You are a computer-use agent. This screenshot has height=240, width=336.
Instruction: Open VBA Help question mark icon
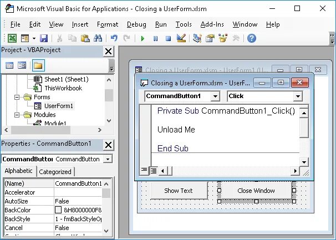(x=252, y=39)
